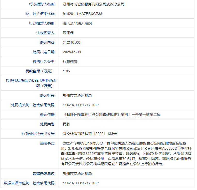Click the 行政相对人名称 row label
This screenshot has width=197, height=190.
[x=42, y=4]
